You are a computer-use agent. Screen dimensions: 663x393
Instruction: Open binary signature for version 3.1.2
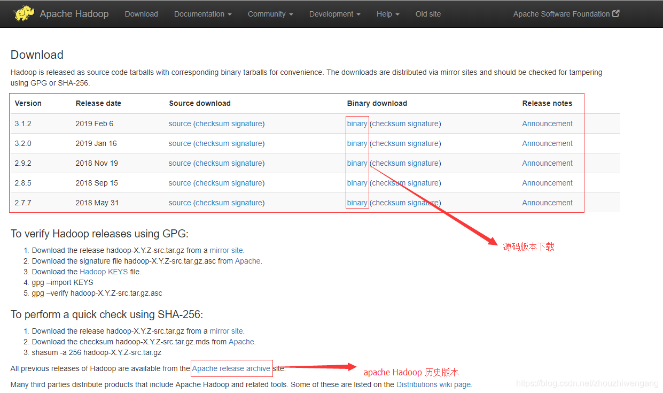point(423,124)
